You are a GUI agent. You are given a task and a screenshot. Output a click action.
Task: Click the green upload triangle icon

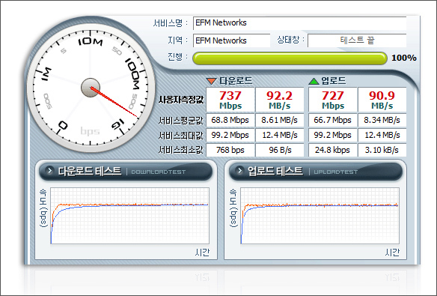click(314, 81)
